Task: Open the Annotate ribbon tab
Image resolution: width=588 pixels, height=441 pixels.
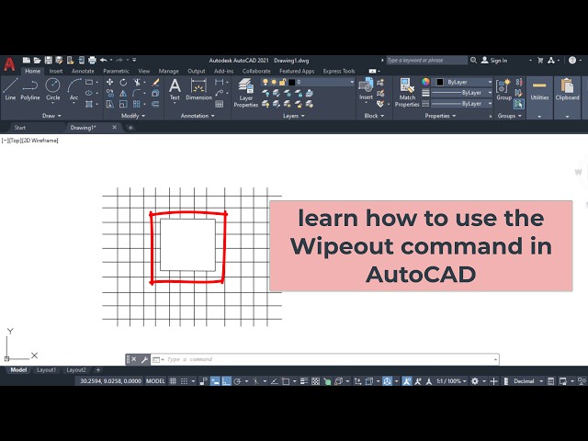Action: click(83, 71)
